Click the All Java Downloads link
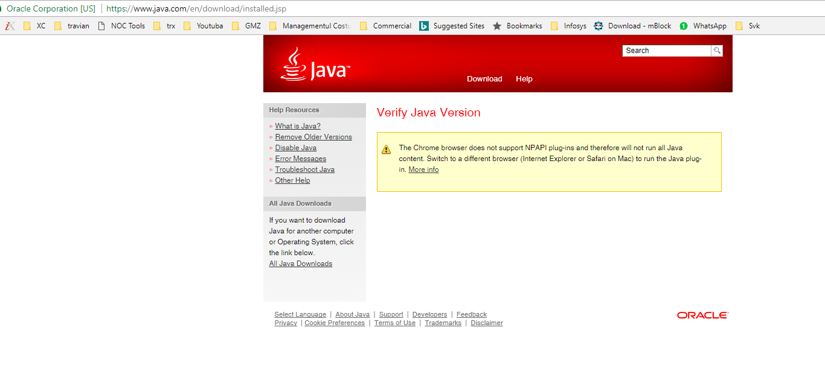Image resolution: width=825 pixels, height=377 pixels. [300, 264]
